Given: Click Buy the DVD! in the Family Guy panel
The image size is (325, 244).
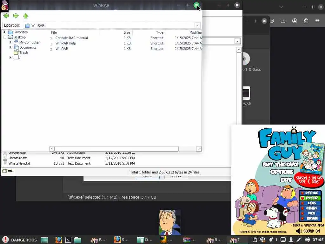Looking at the screenshot, I should [281, 165].
